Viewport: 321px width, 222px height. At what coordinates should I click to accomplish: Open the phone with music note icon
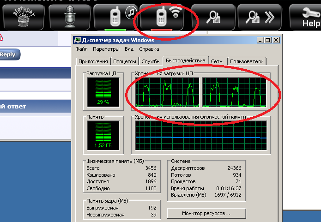115,17
